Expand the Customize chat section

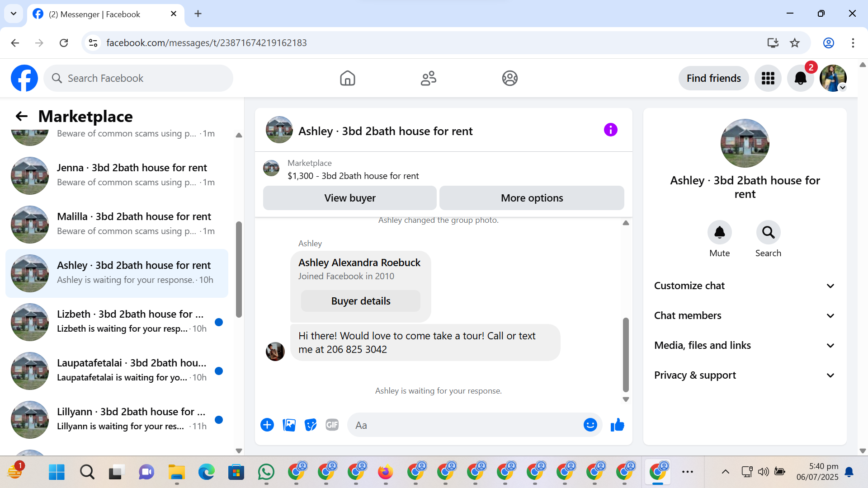pos(745,286)
